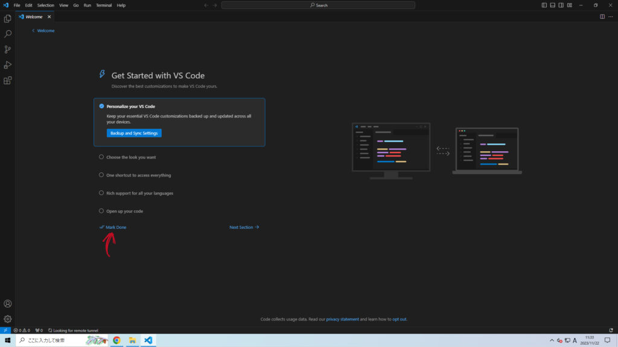
Task: Open the Accounts menu icon
Action: 7,304
